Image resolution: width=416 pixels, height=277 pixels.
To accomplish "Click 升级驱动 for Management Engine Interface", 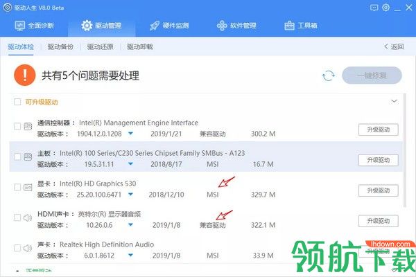I will [x=379, y=129].
